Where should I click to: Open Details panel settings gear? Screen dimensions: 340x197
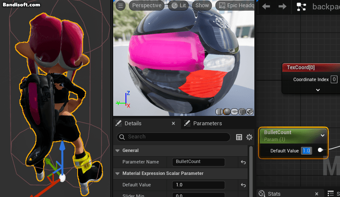tap(249, 137)
